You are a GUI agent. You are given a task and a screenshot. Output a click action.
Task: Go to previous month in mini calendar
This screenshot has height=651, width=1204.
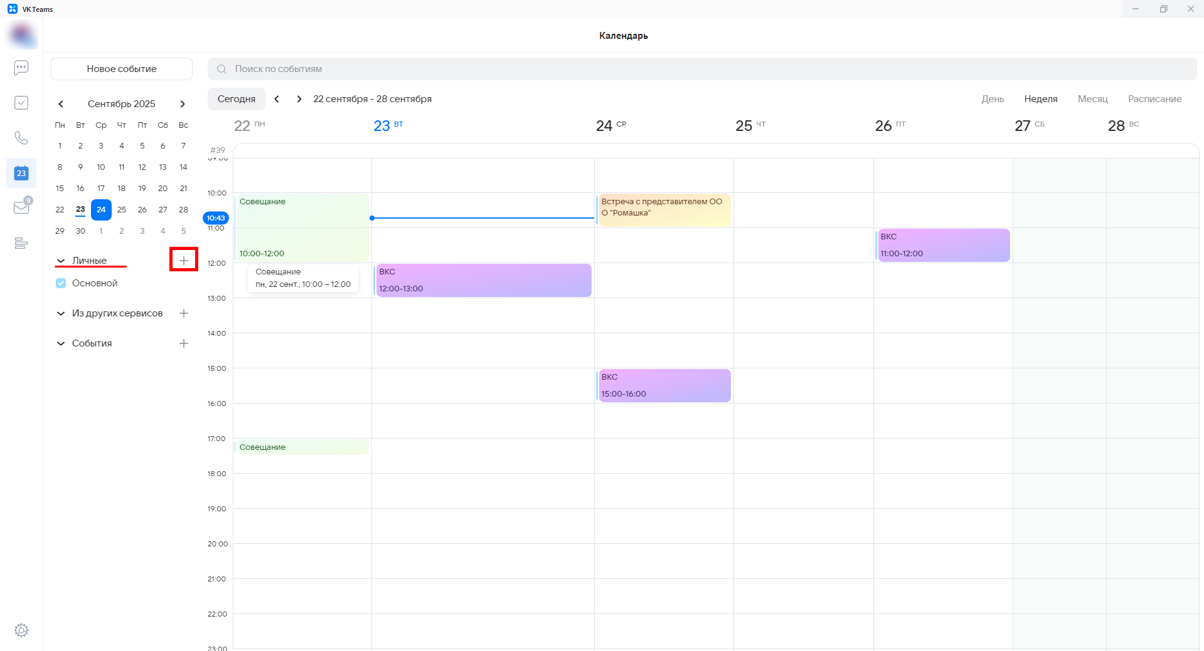pos(61,104)
